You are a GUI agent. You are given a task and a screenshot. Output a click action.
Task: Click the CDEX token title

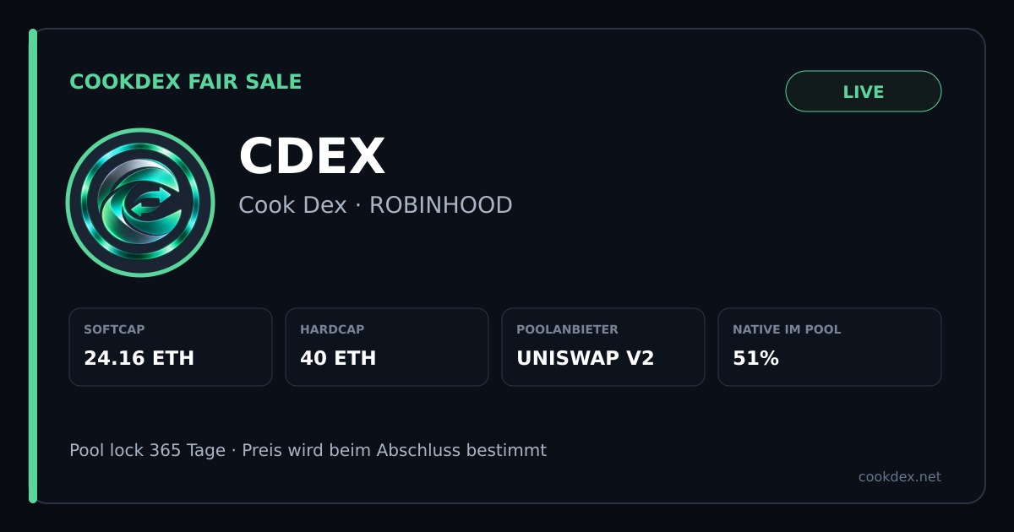pos(312,157)
